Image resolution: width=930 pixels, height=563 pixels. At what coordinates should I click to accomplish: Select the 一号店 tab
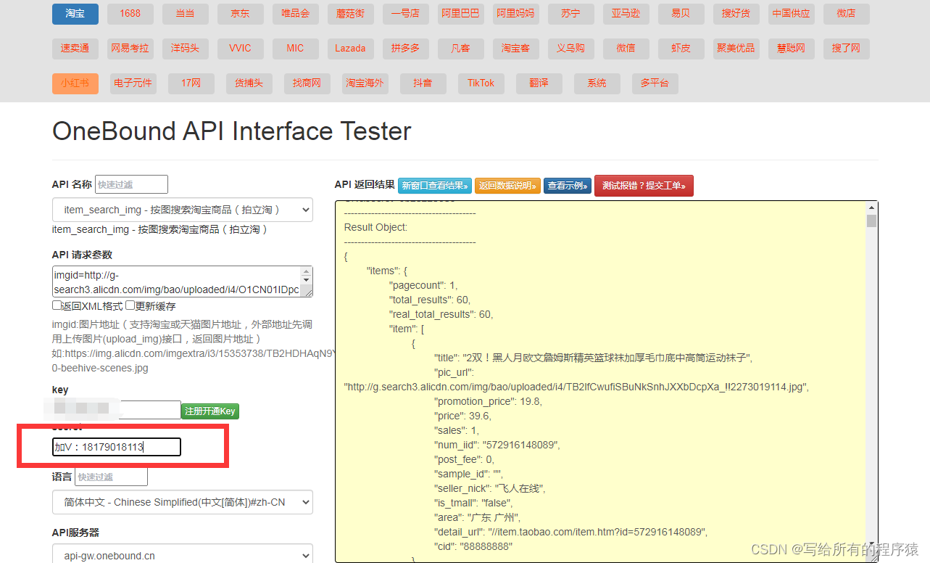point(406,14)
